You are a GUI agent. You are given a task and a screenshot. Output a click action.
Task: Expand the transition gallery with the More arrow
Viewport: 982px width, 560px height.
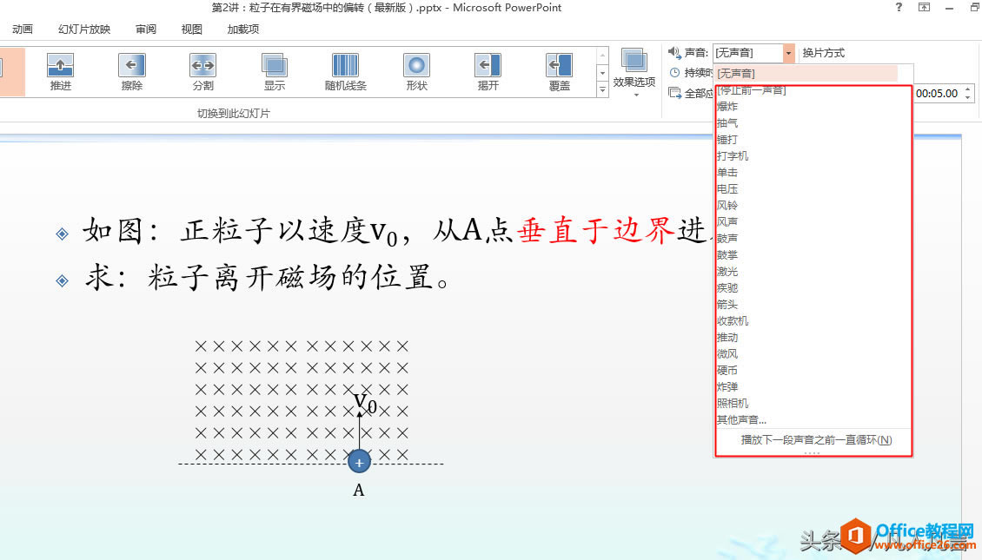click(x=602, y=90)
